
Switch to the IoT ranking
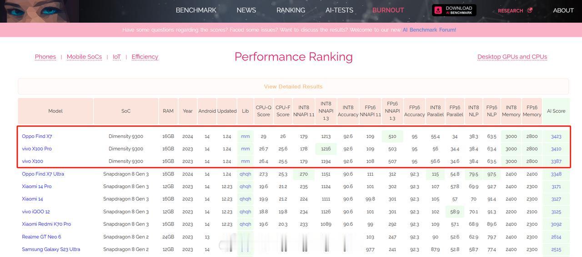click(117, 57)
